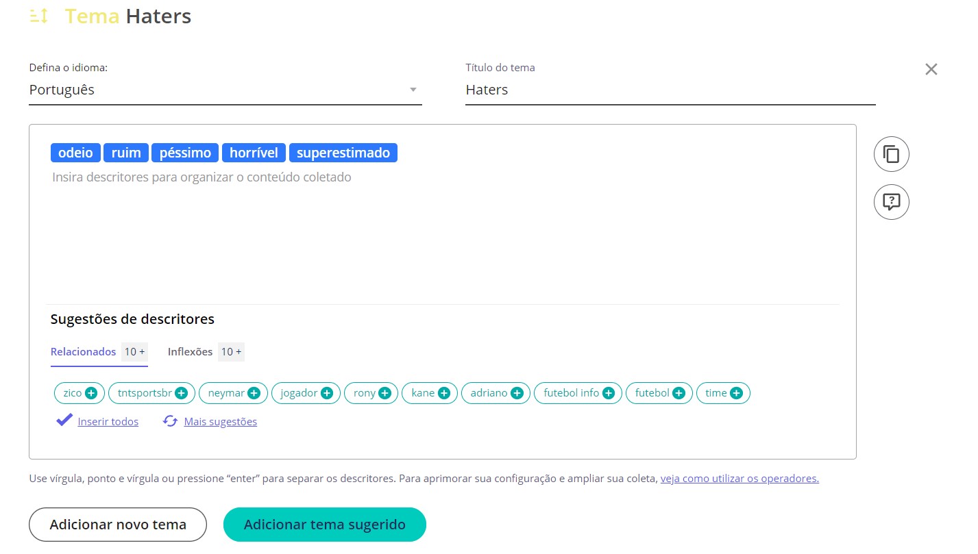Load 'Mais sugestões' link
This screenshot has height=554, width=978.
(x=220, y=422)
